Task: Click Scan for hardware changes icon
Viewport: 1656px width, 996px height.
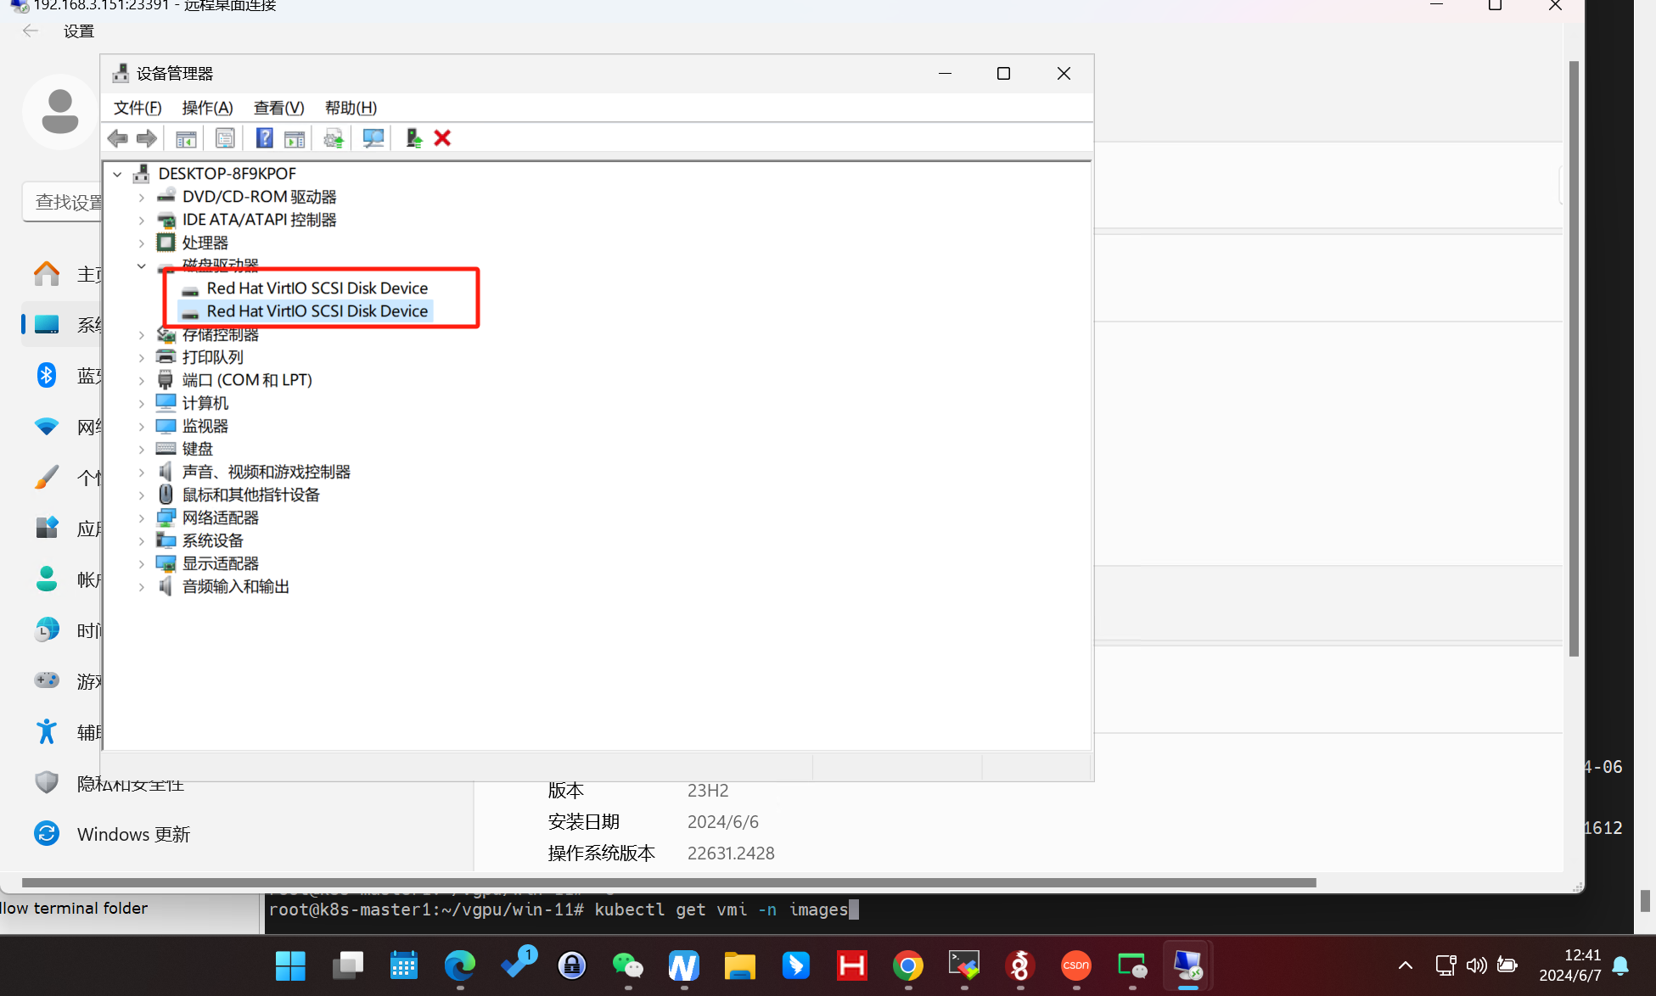Action: 373,138
